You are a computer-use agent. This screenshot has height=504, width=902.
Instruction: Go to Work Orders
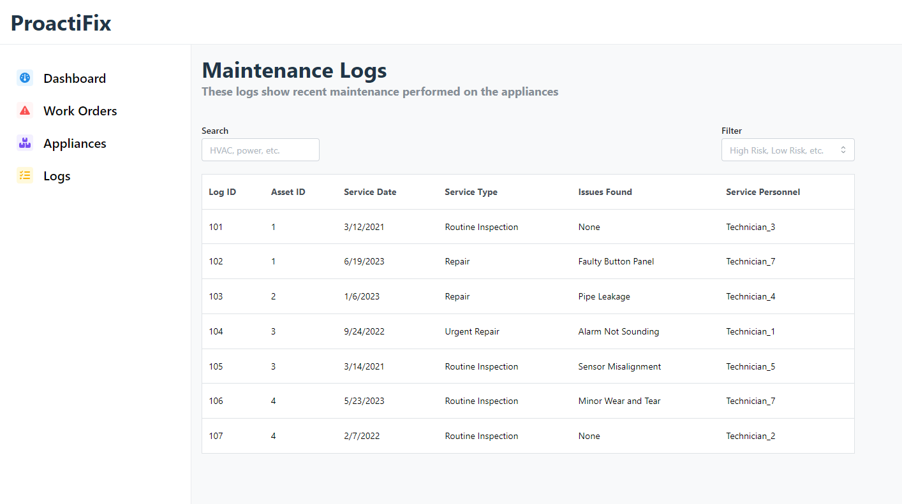coord(80,111)
